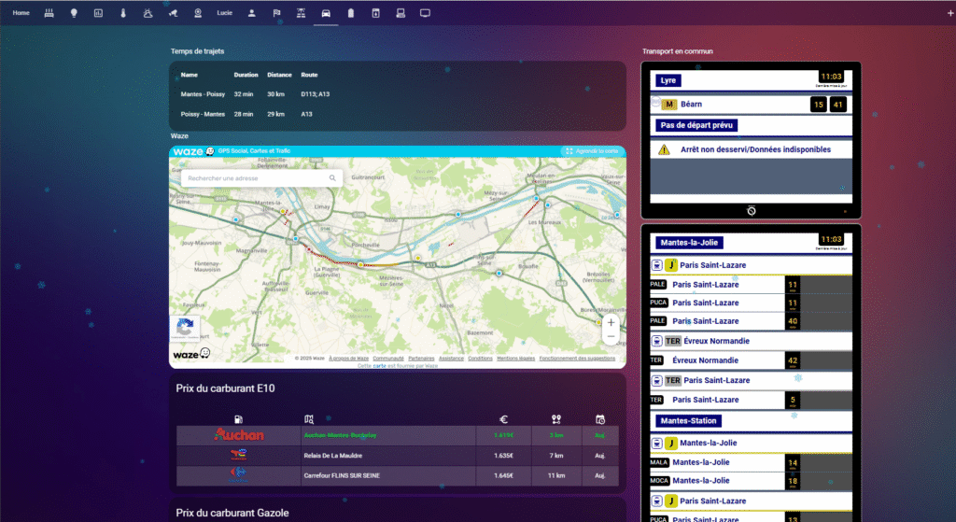Open the light bulb lighting view
This screenshot has height=522, width=956.
74,13
